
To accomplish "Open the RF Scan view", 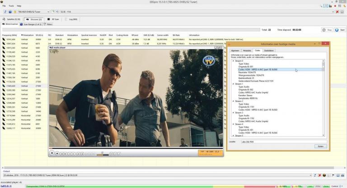I will [54, 19].
